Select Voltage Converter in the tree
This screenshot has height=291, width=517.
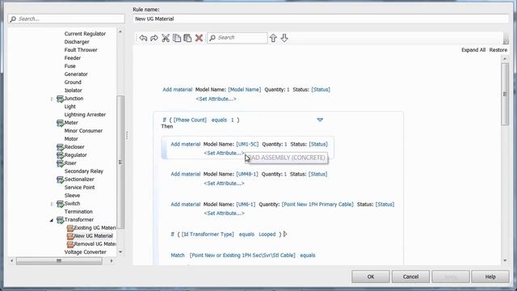[x=85, y=252]
